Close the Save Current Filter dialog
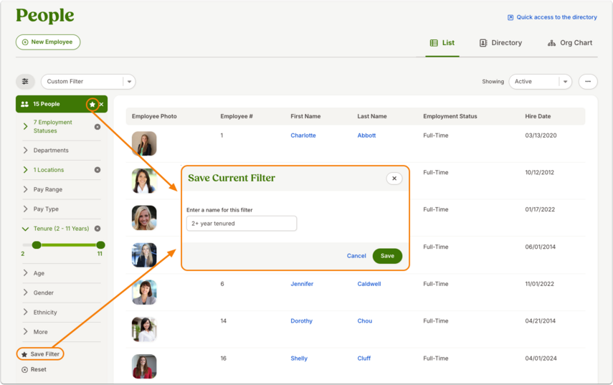The image size is (613, 385). tap(394, 179)
